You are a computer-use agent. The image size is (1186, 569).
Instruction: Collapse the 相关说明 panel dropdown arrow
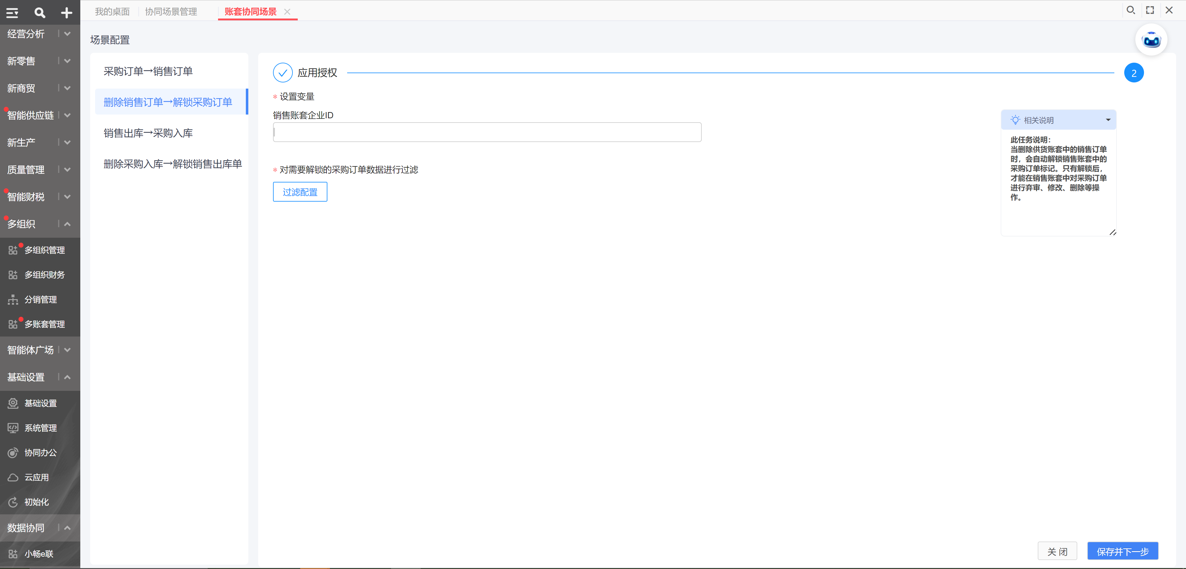(x=1108, y=120)
